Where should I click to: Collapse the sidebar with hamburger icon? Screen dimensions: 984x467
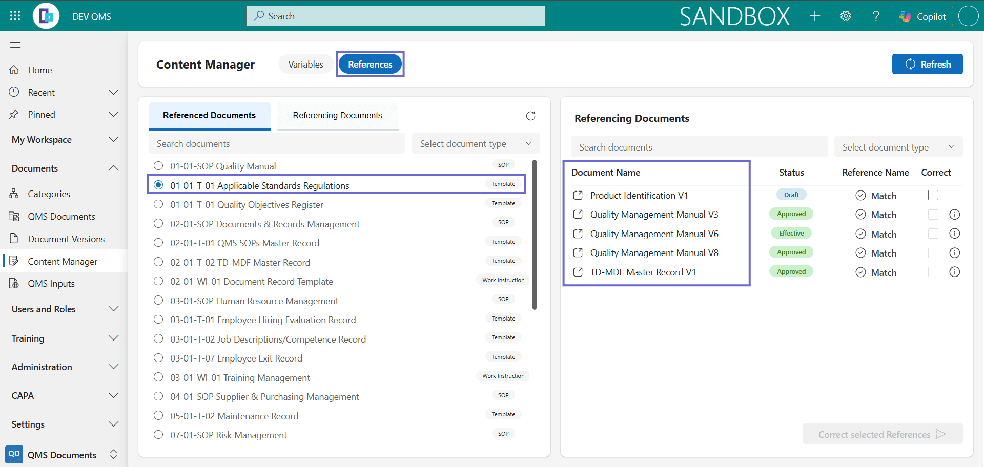click(15, 45)
